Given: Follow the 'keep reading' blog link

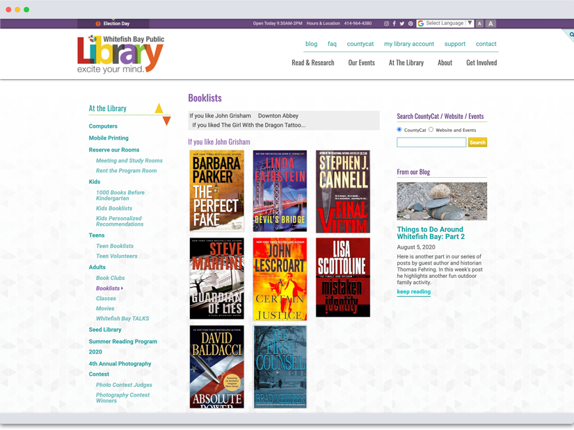Looking at the screenshot, I should [x=413, y=292].
